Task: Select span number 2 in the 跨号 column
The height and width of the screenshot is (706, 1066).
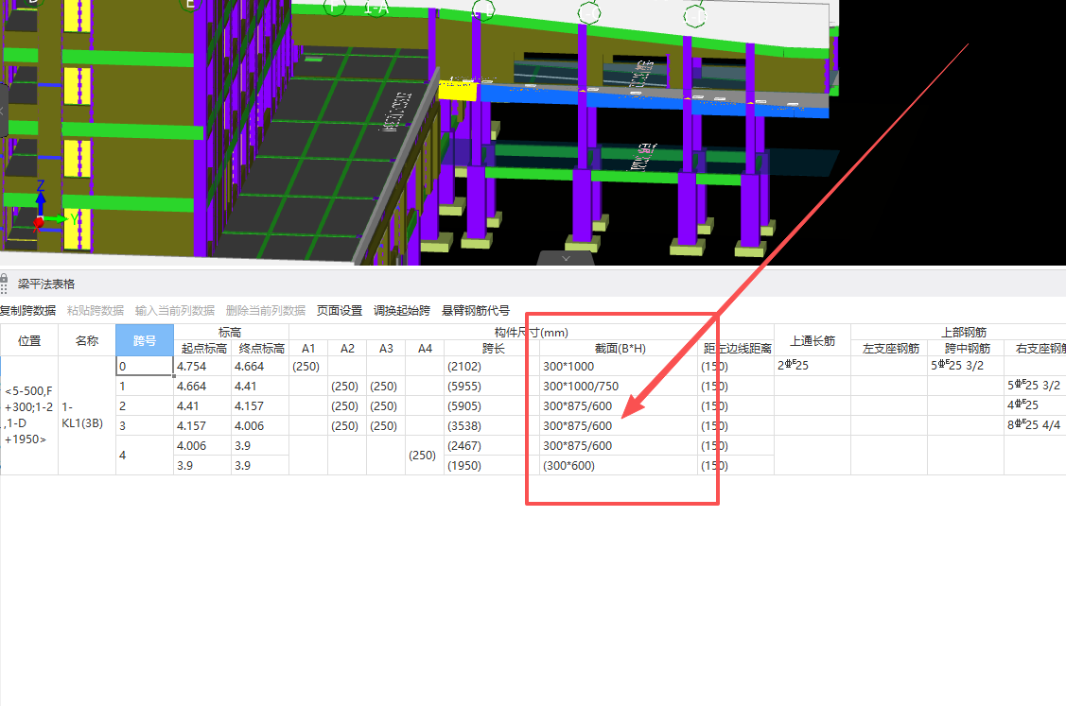Action: [145, 405]
